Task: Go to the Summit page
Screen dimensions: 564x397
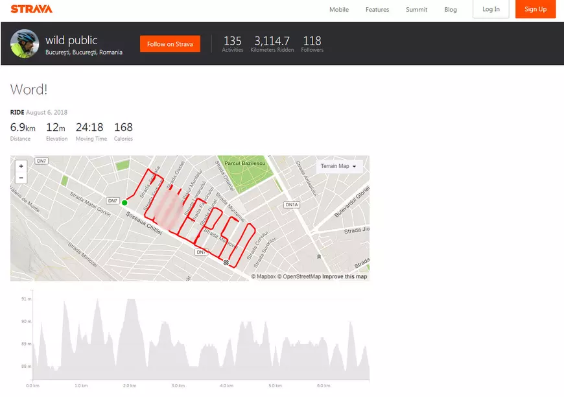Action: click(x=416, y=10)
